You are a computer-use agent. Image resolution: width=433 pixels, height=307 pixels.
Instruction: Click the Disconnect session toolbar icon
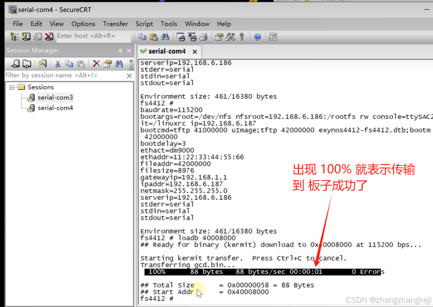[x=49, y=37]
